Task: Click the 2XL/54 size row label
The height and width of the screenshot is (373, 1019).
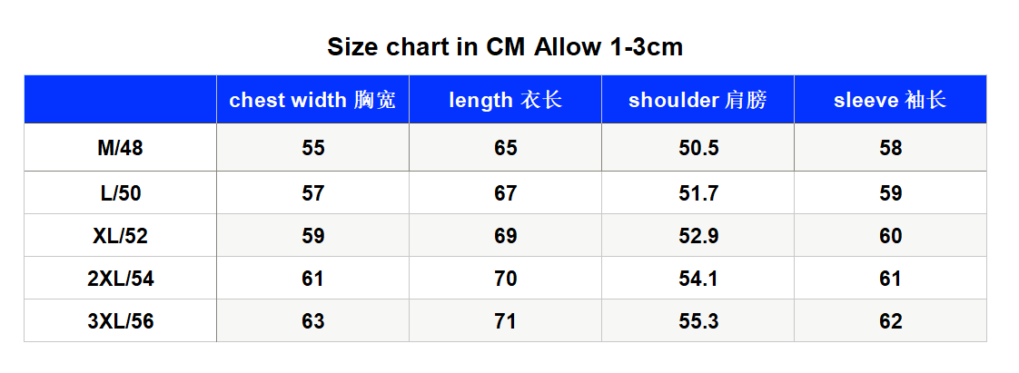Action: 120,279
